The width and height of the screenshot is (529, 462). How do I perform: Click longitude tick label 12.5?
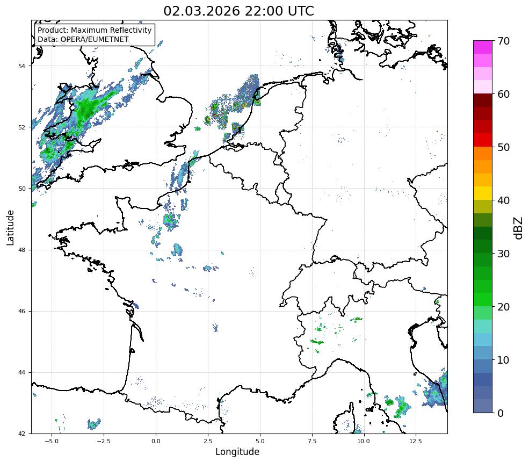pyautogui.click(x=416, y=441)
